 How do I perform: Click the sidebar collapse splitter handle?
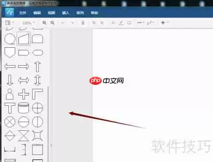point(51,145)
